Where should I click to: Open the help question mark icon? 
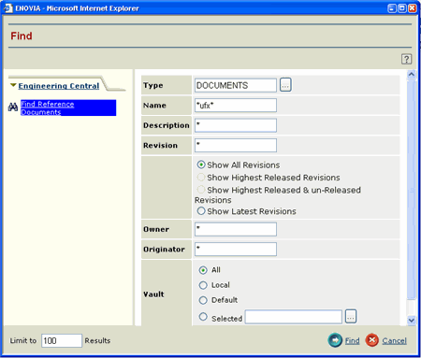tap(406, 59)
